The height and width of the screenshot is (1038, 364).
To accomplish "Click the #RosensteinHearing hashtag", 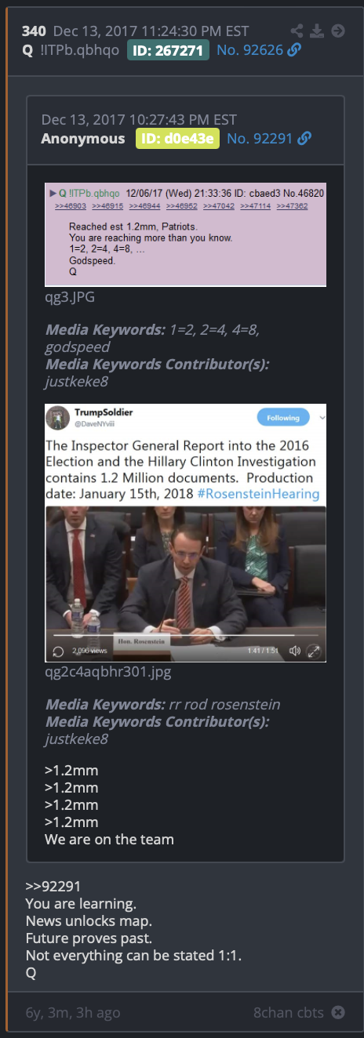I will point(260,494).
